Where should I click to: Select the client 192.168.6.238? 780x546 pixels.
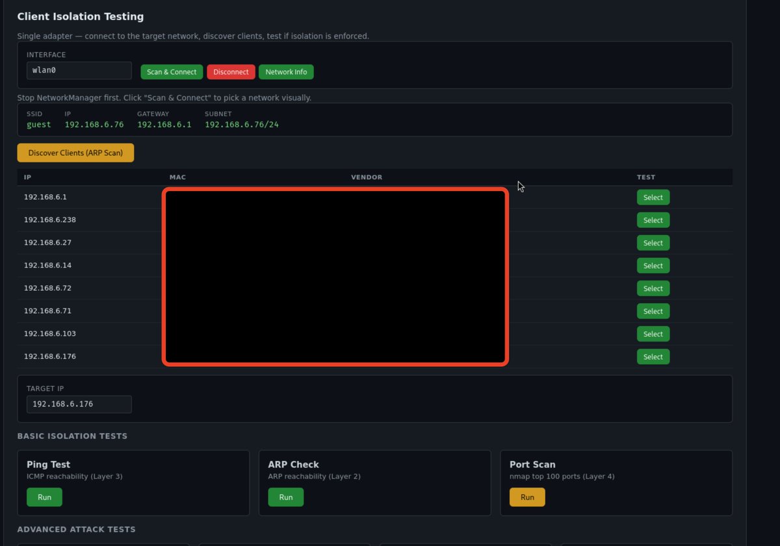pyautogui.click(x=653, y=220)
